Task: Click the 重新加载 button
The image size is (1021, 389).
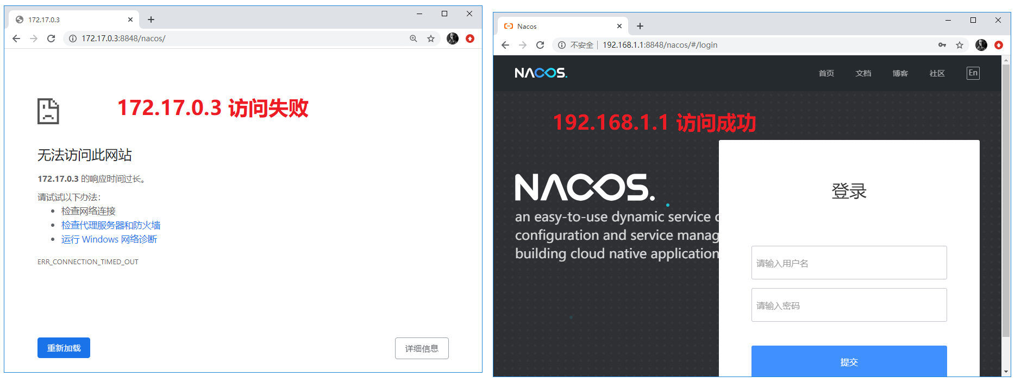Action: coord(64,348)
